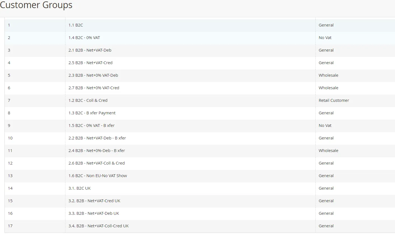Open '3.3. B2B - Net+VAT-Deb UK'
The width and height of the screenshot is (395, 234).
tap(94, 213)
